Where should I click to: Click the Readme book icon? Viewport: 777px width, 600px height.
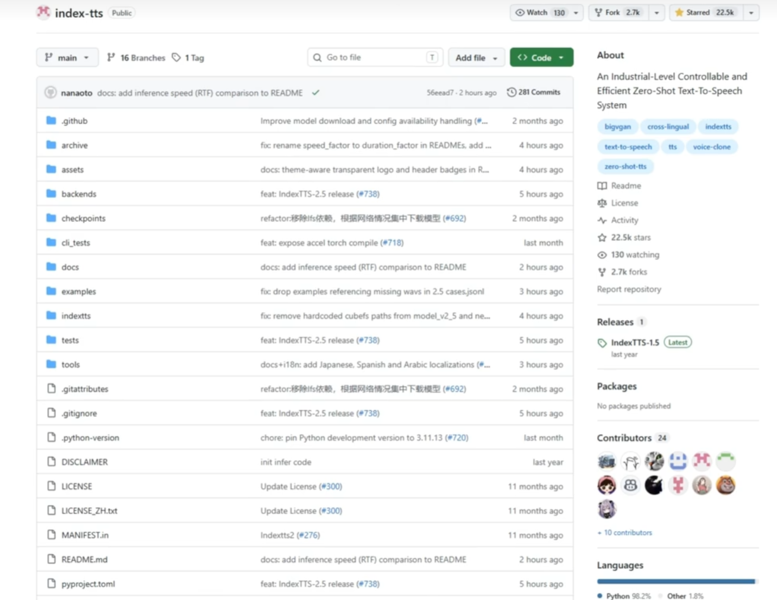coord(602,186)
